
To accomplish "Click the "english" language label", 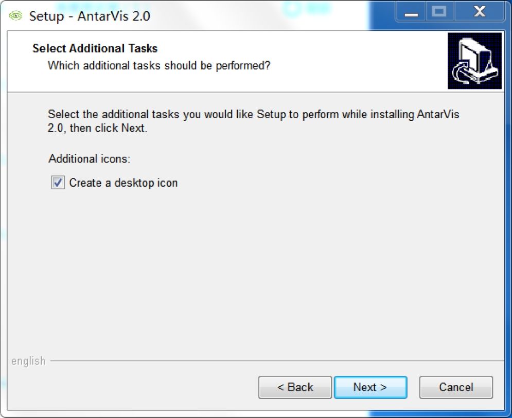I will click(28, 361).
